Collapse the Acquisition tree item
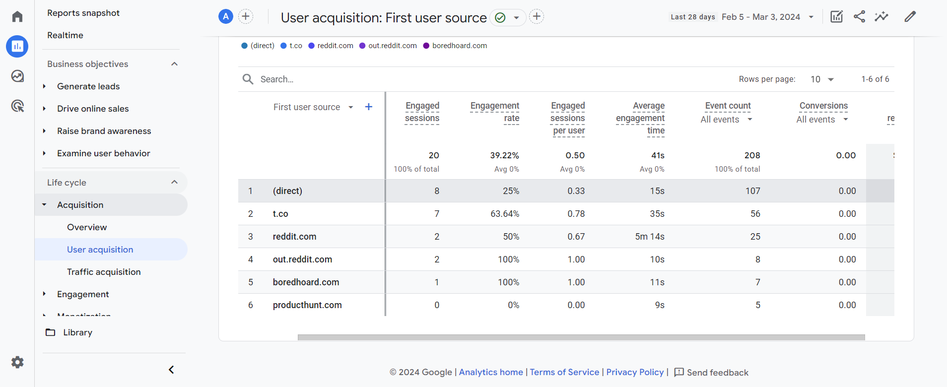This screenshot has height=387, width=947. point(44,205)
